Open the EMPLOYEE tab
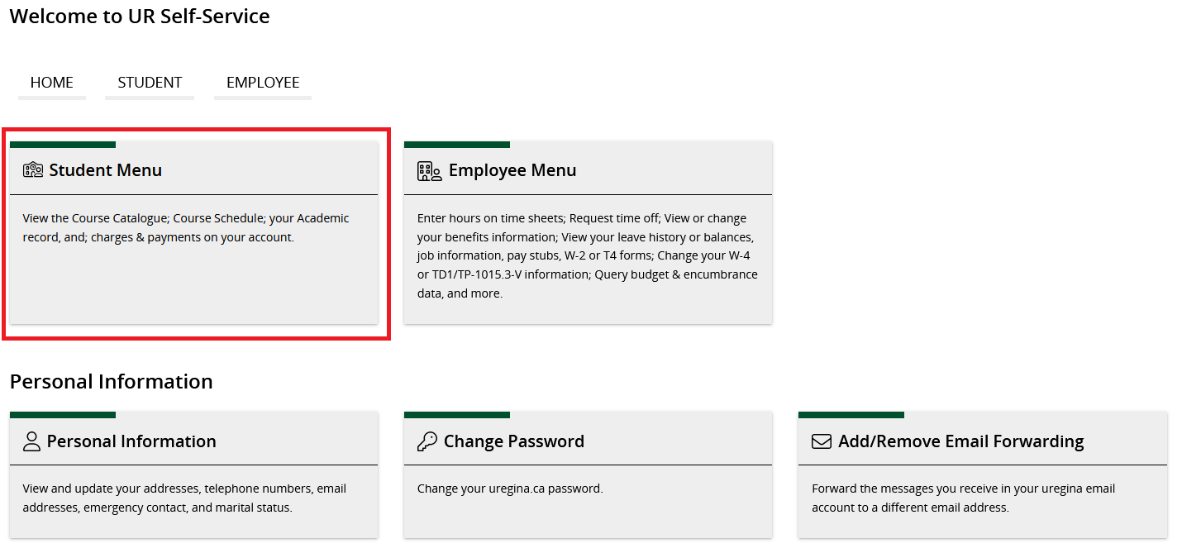 tap(263, 83)
